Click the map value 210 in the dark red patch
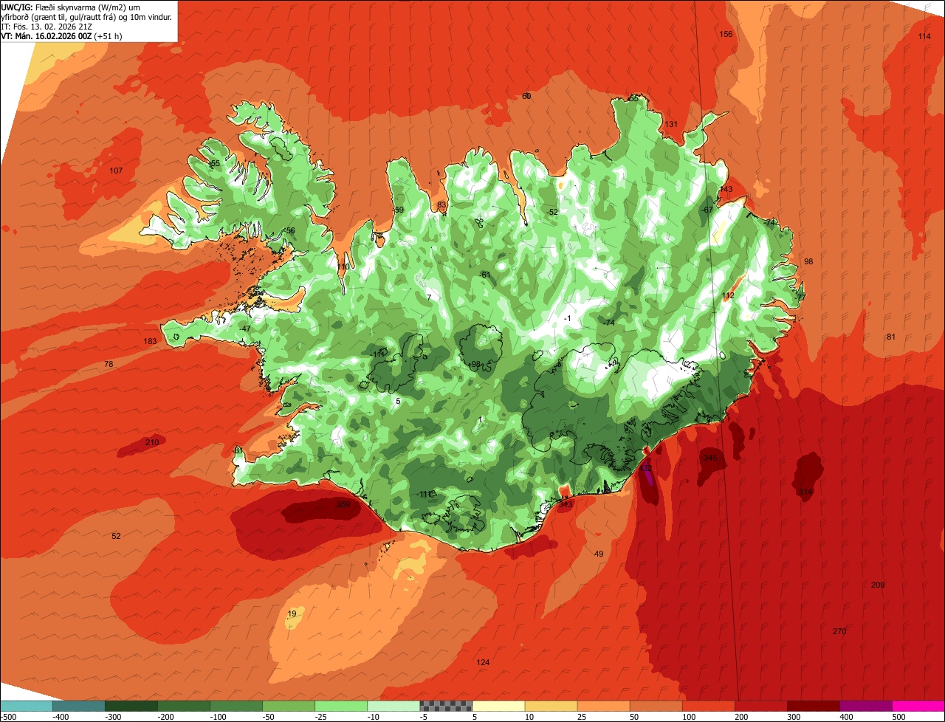945x722 pixels. pyautogui.click(x=151, y=443)
